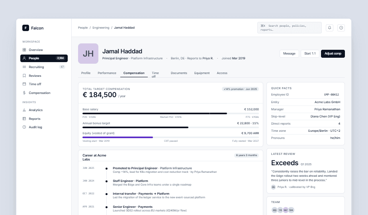Viewport: 368px width, 215px height.
Task: Open Analytics in sidebar
Action: [x=44, y=110]
